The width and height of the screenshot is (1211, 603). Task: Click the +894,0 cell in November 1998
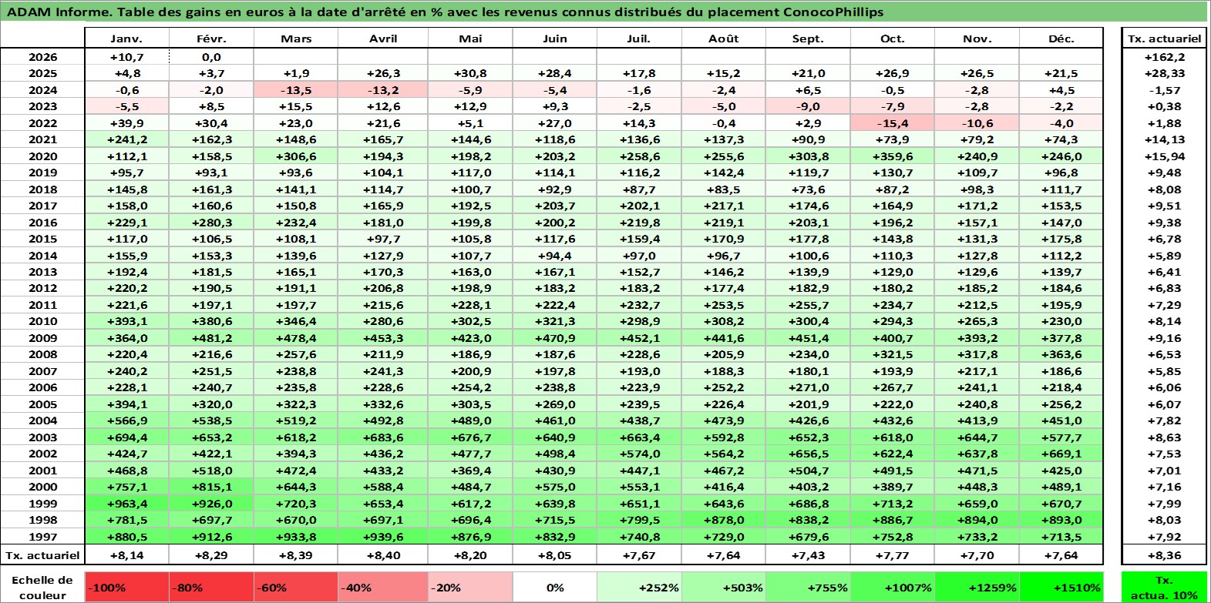tap(977, 520)
